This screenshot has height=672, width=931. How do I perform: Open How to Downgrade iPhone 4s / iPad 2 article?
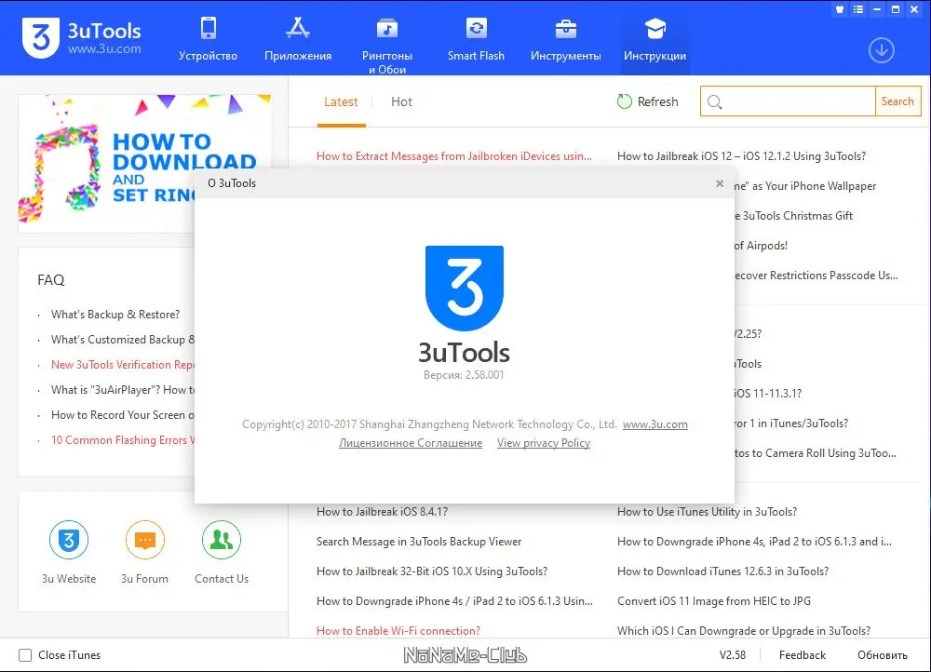(x=454, y=600)
